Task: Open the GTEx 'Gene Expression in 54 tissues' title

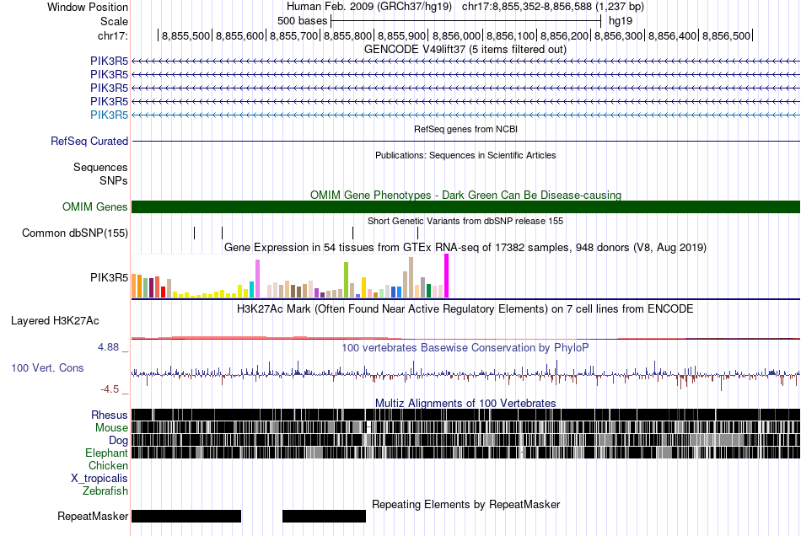Action: (465, 248)
